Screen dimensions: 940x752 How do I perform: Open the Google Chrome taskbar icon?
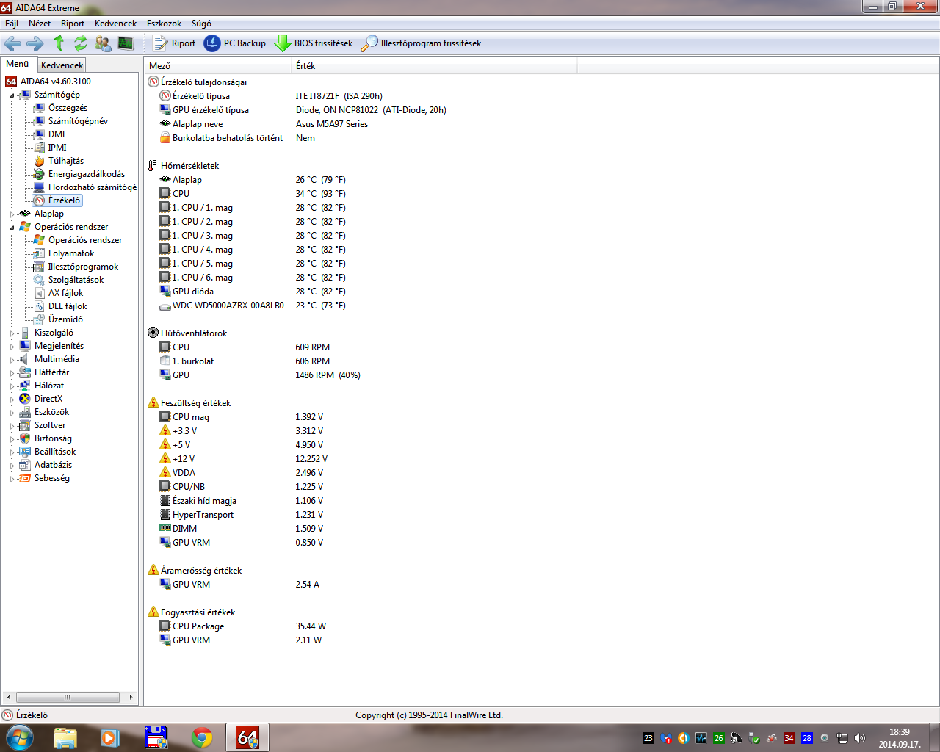point(202,737)
